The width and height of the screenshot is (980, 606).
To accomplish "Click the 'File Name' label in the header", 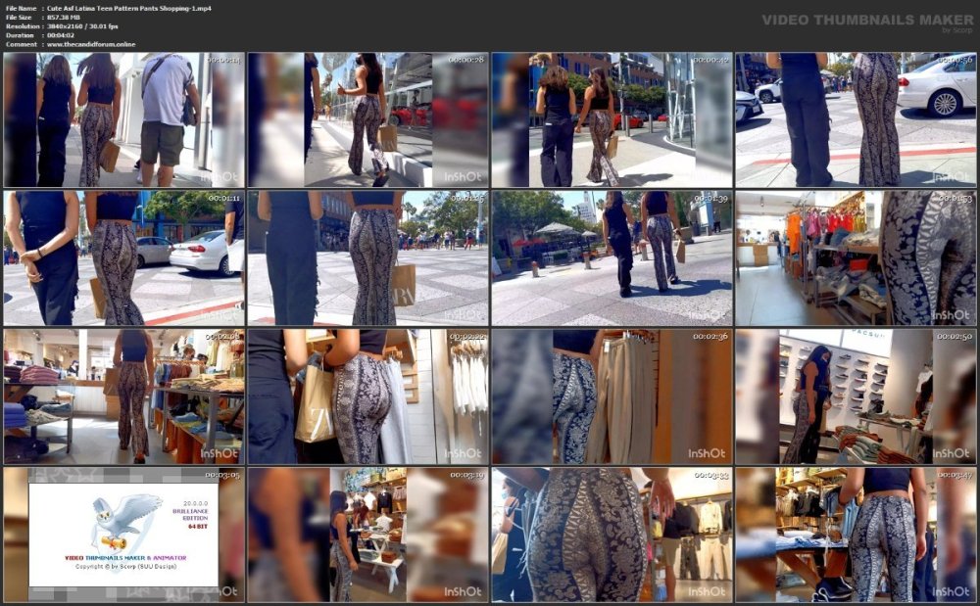I will pyautogui.click(x=21, y=8).
